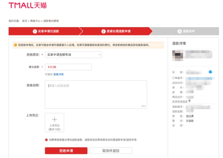Select step 1 买家申请仅退款
Viewport: 223px width, 158px height.
(x=46, y=31)
